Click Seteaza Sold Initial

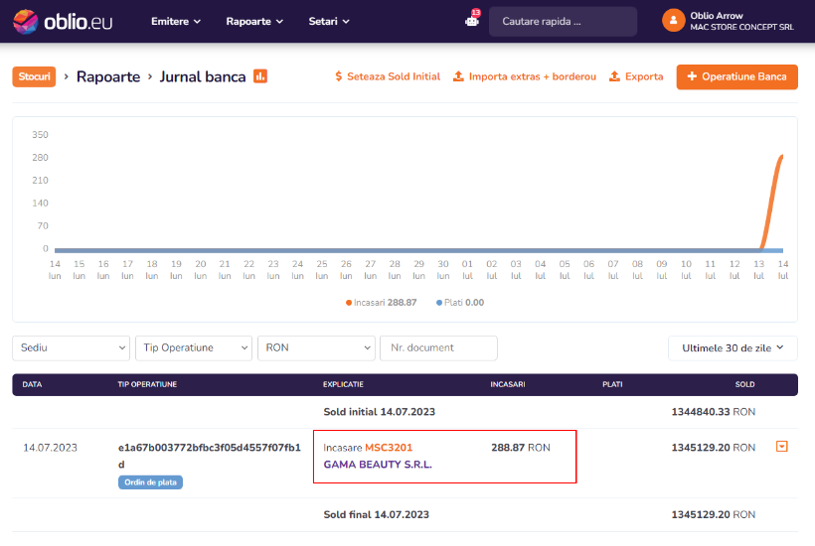pyautogui.click(x=388, y=76)
